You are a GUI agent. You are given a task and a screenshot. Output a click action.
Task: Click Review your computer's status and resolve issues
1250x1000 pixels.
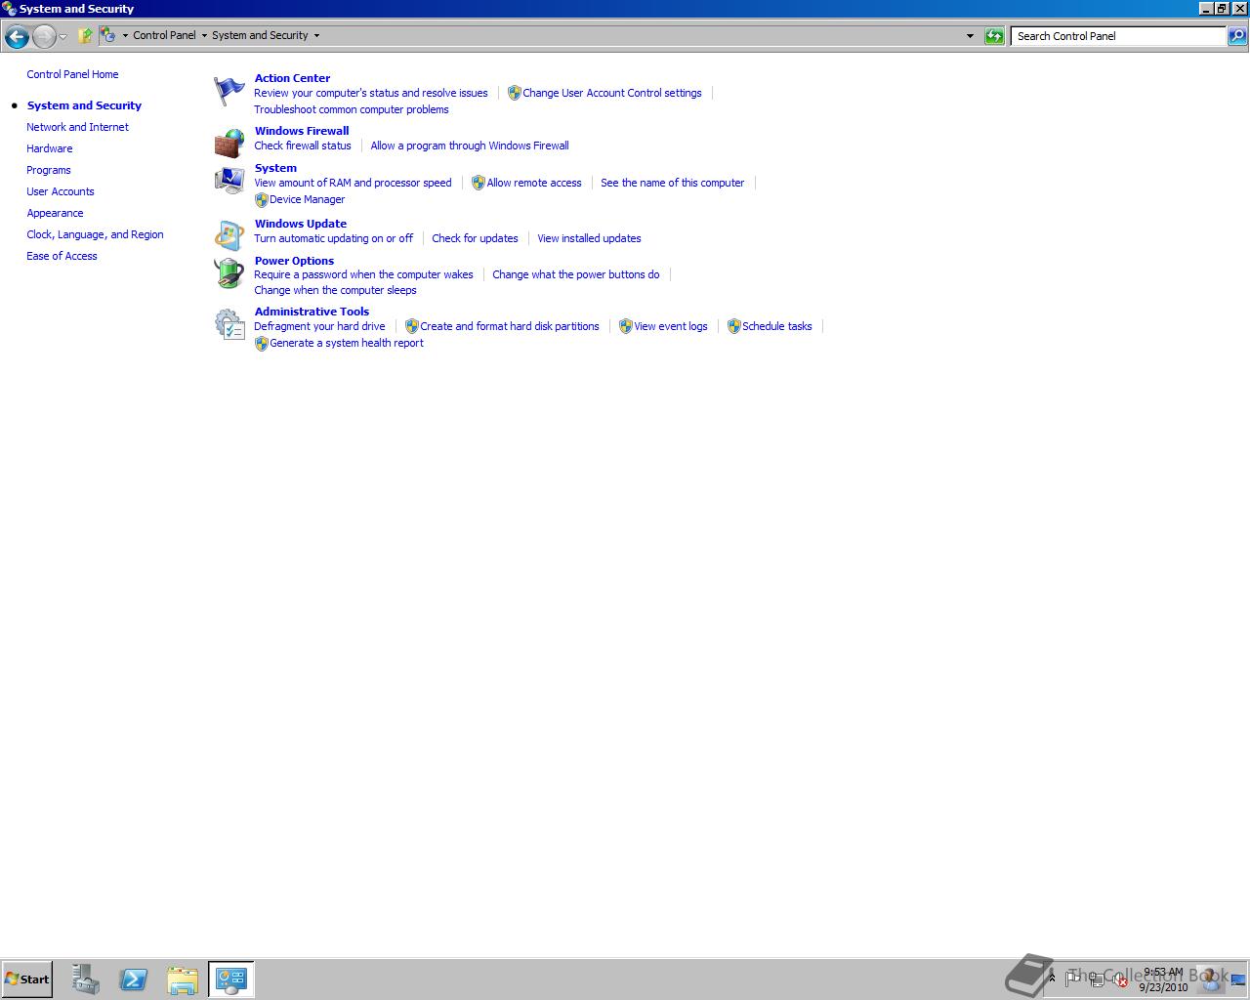[x=371, y=93]
